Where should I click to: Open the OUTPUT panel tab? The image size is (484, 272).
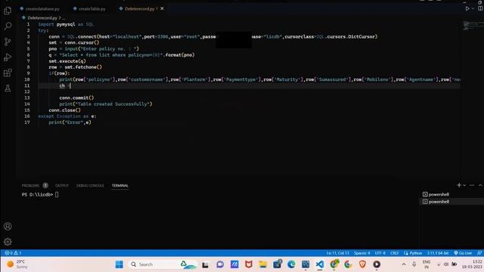(62, 185)
